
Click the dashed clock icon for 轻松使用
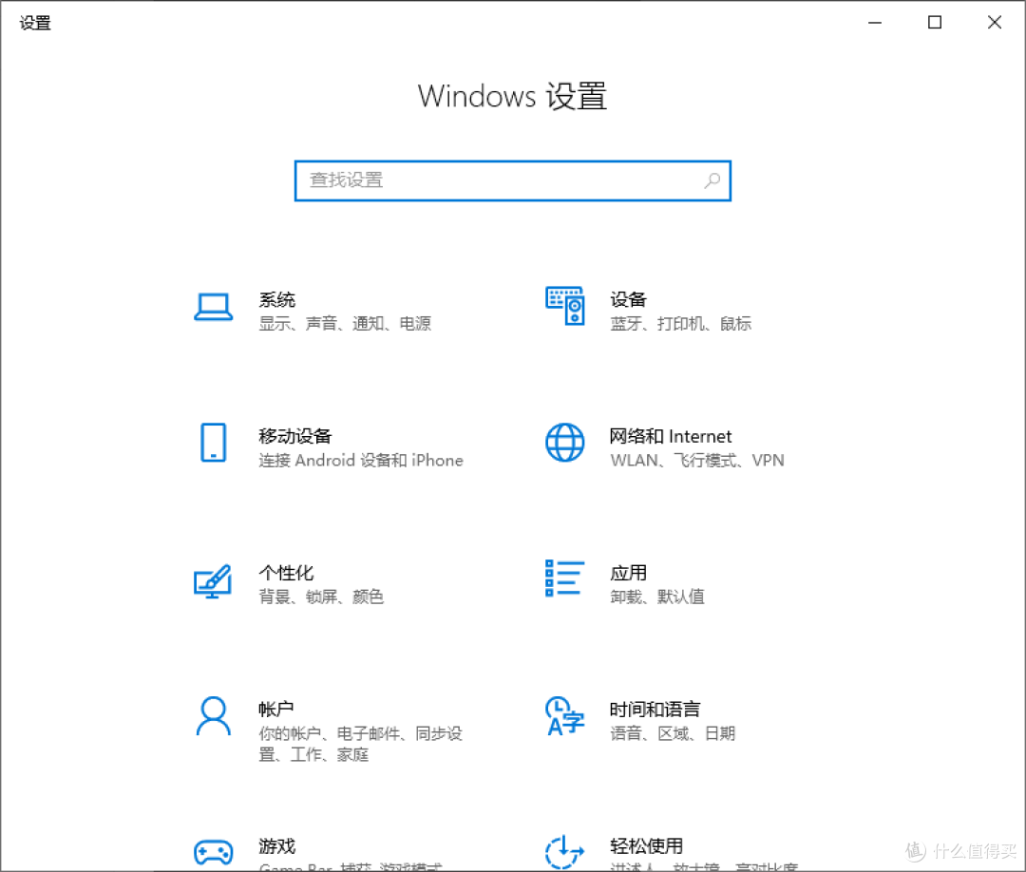tap(564, 852)
